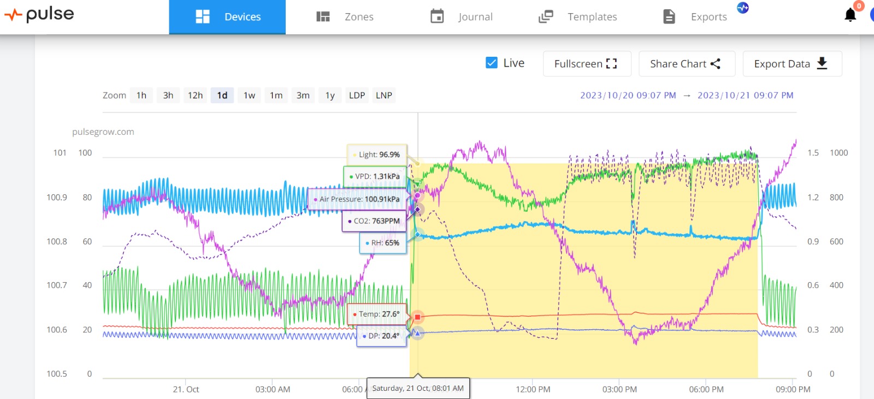This screenshot has height=399, width=874.
Task: Click the purple CO2 diamond marker
Action: point(417,210)
